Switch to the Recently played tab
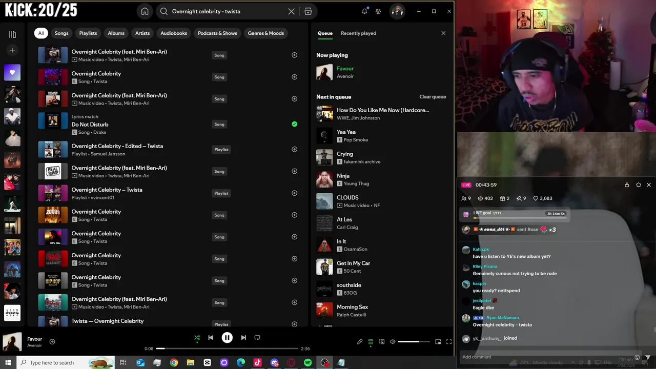 (x=358, y=33)
